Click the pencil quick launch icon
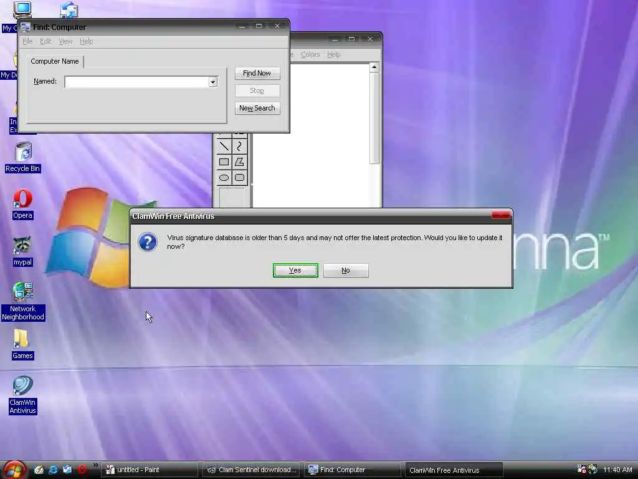The width and height of the screenshot is (638, 479). pyautogui.click(x=39, y=470)
